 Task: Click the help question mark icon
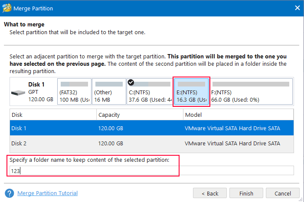(x=10, y=193)
